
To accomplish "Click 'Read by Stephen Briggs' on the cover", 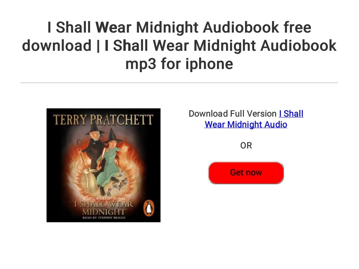I will tap(104, 218).
